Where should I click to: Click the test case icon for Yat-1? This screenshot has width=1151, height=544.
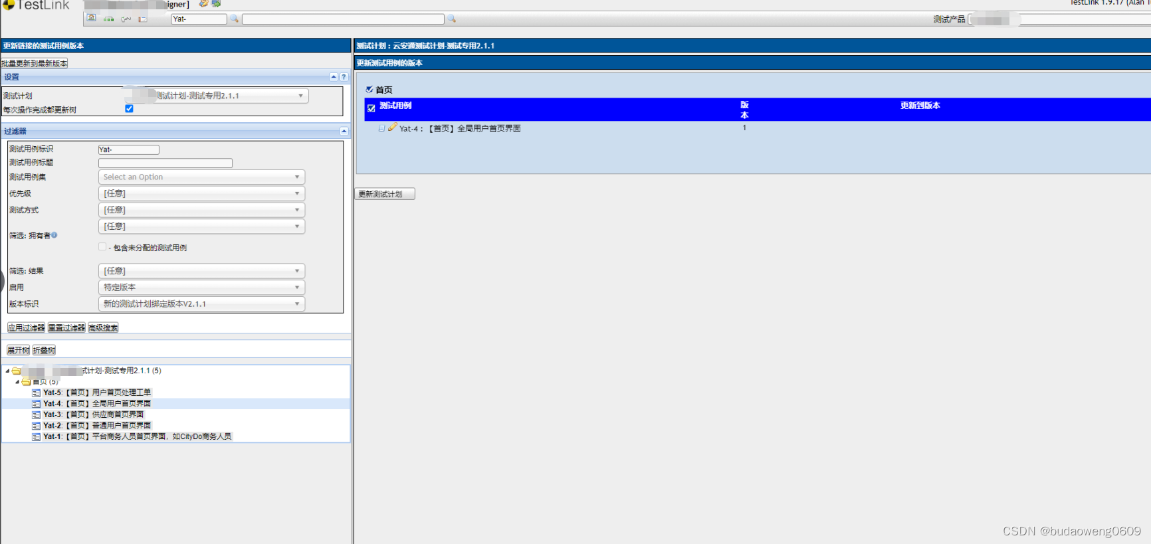(x=37, y=436)
